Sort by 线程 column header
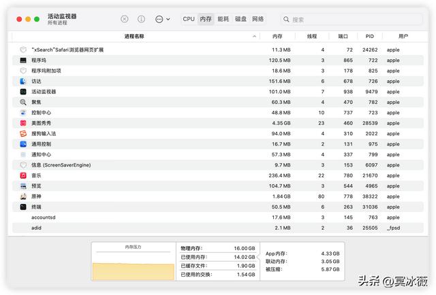This screenshot has height=295, width=436. click(312, 36)
